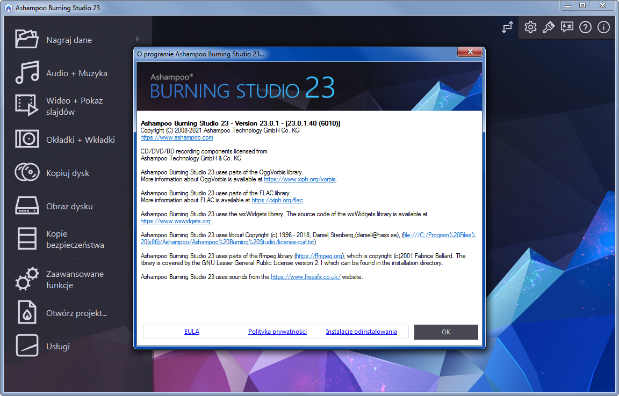Image resolution: width=619 pixels, height=396 pixels.
Task: Click the Kopiuj dysk discs icon
Action: click(x=27, y=172)
